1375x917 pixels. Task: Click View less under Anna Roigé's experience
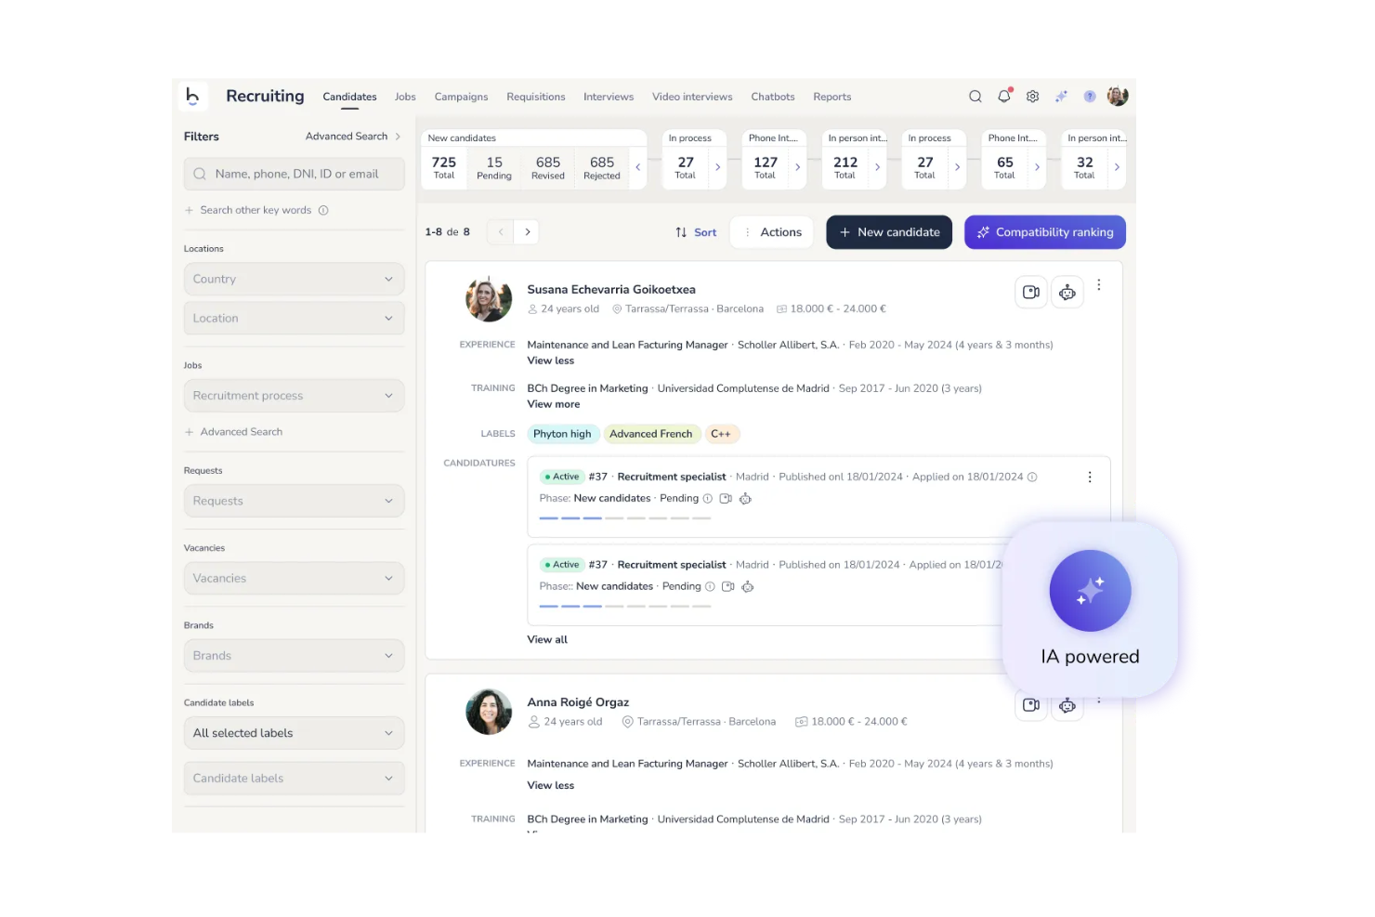551,785
